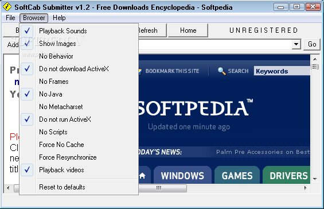Toggle No Java option
The width and height of the screenshot is (324, 209).
point(79,94)
